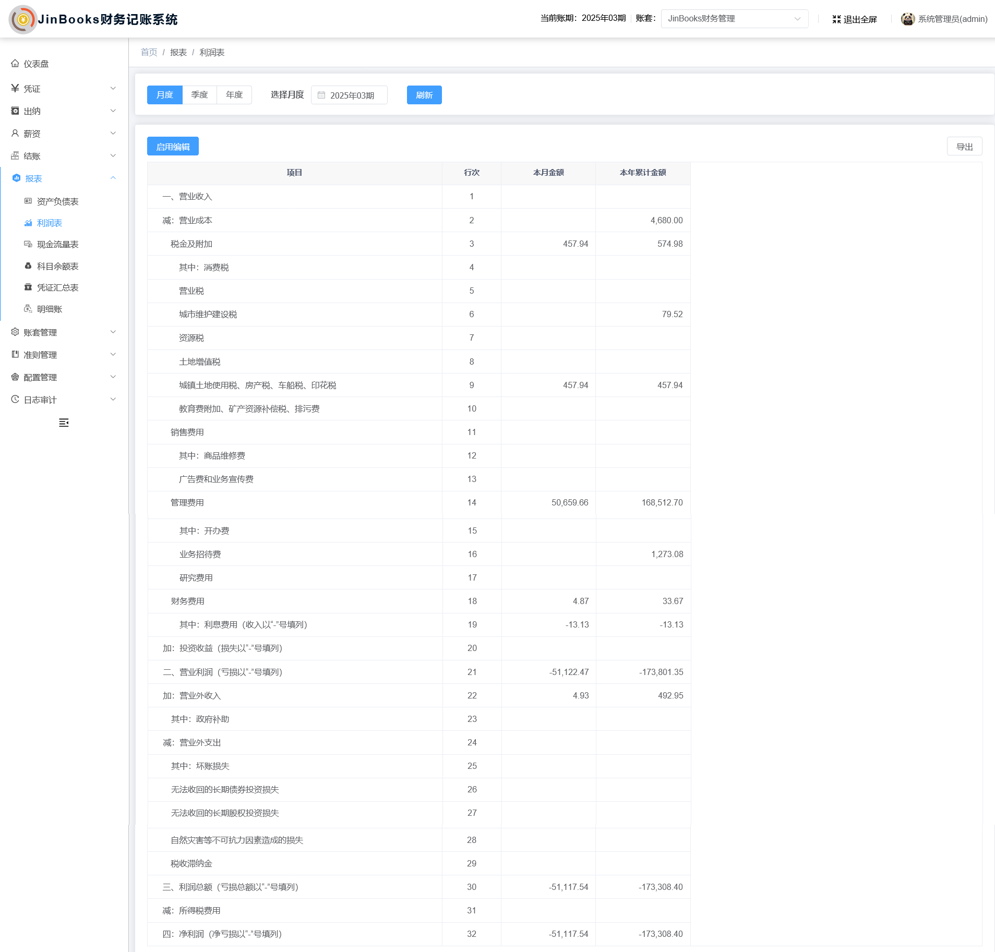This screenshot has width=995, height=952.
Task: Click the export button
Action: pos(964,147)
